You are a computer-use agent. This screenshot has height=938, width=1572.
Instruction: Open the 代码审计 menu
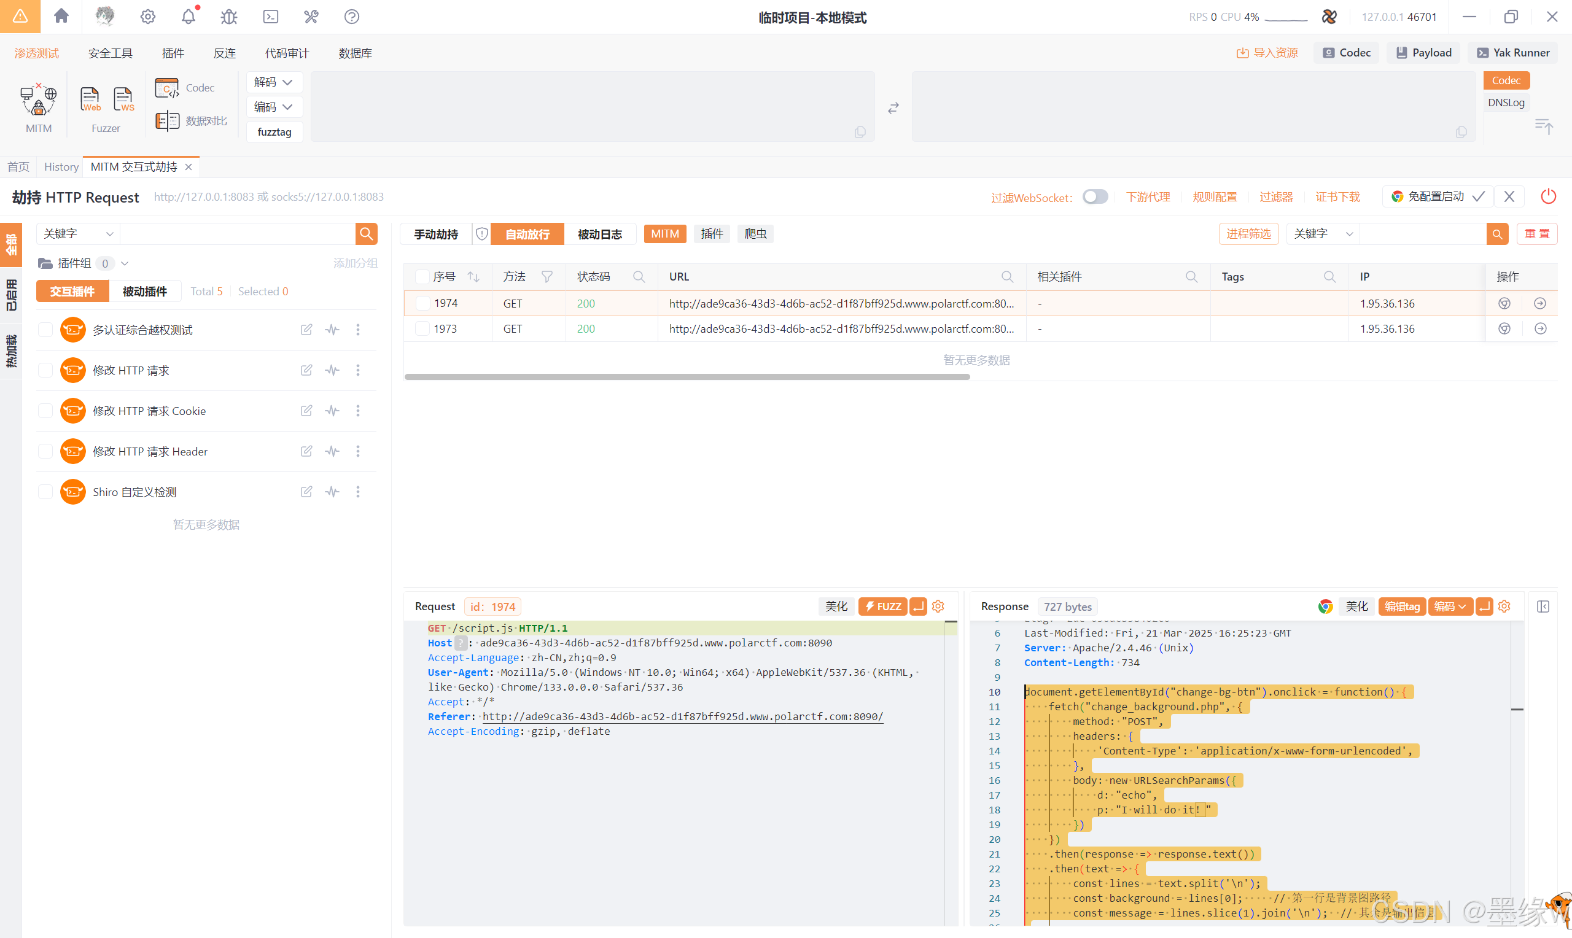coord(286,53)
